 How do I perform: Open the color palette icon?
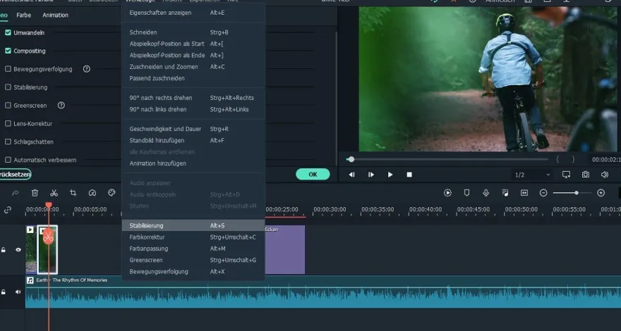point(111,192)
